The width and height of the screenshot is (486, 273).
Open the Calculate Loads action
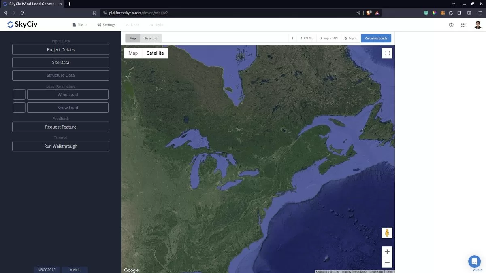click(376, 38)
